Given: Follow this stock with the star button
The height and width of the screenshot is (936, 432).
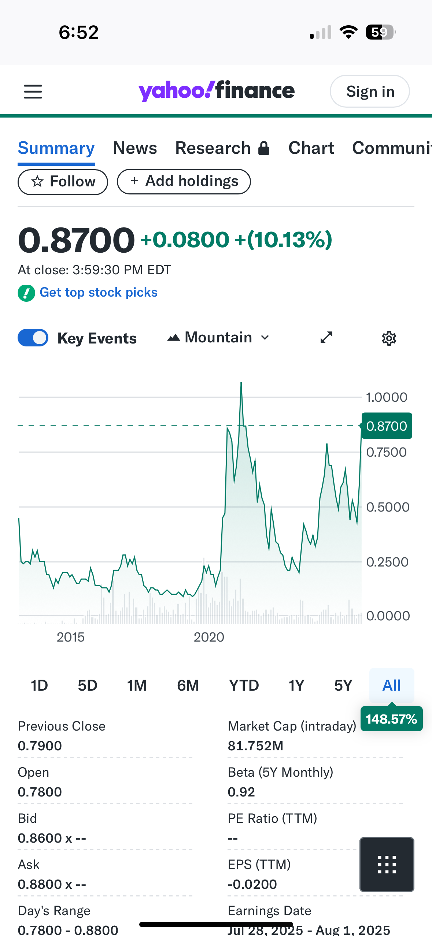Looking at the screenshot, I should 63,182.
